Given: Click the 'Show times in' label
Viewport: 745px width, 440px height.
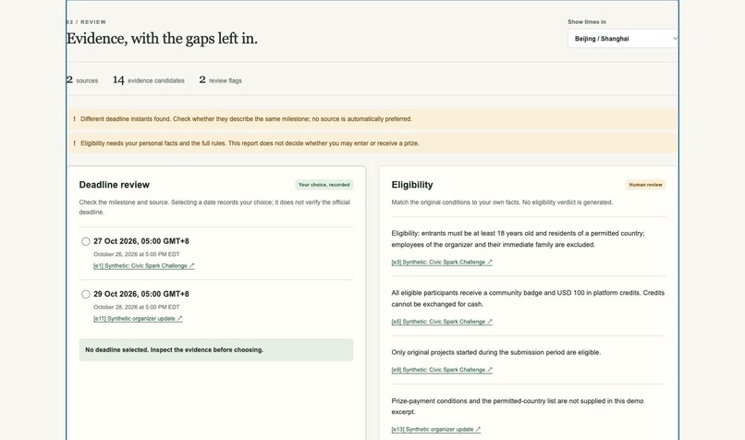Looking at the screenshot, I should [587, 22].
